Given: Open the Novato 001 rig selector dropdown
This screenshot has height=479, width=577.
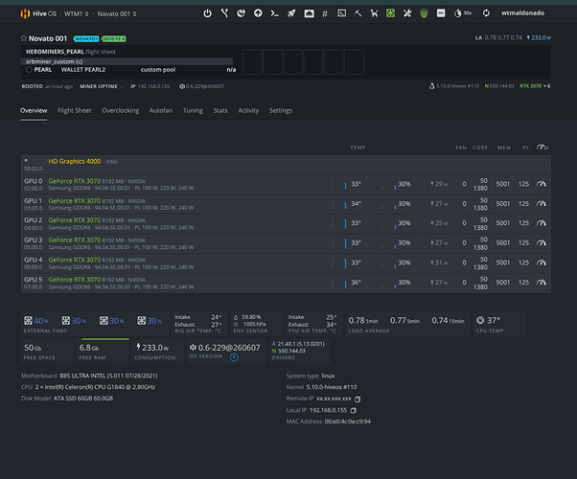Looking at the screenshot, I should 117,14.
